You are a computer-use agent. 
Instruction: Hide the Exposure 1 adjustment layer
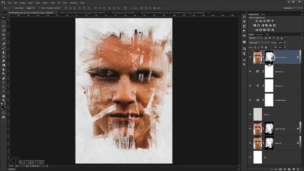(250, 72)
